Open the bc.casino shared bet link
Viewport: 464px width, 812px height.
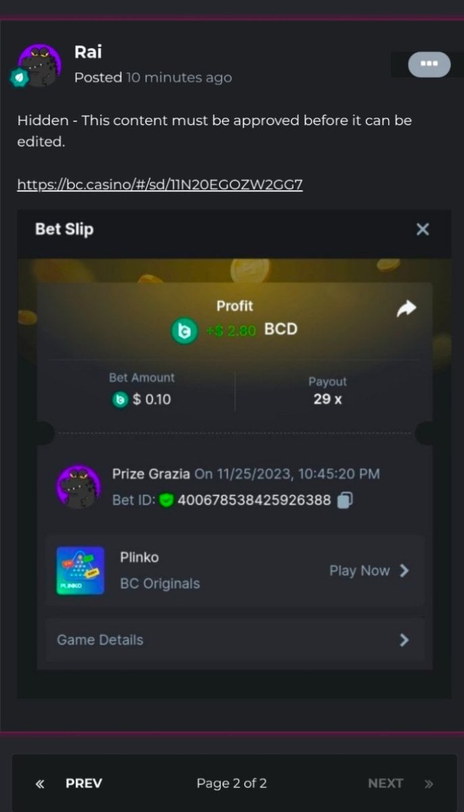pyautogui.click(x=160, y=184)
